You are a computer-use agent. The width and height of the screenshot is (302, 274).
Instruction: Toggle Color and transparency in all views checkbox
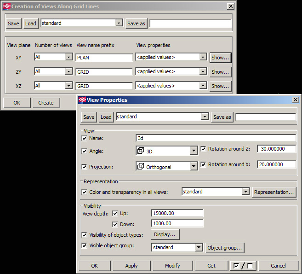click(85, 192)
